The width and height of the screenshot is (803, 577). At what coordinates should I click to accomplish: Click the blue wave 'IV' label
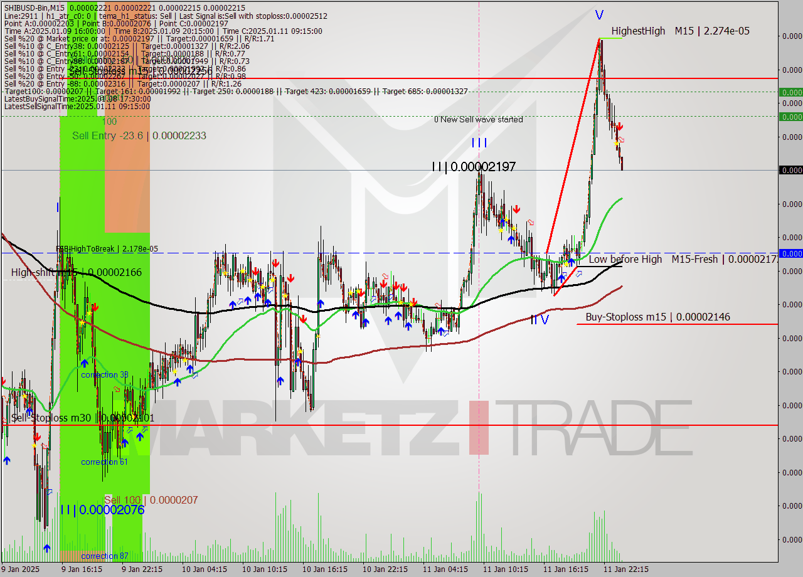click(x=540, y=320)
